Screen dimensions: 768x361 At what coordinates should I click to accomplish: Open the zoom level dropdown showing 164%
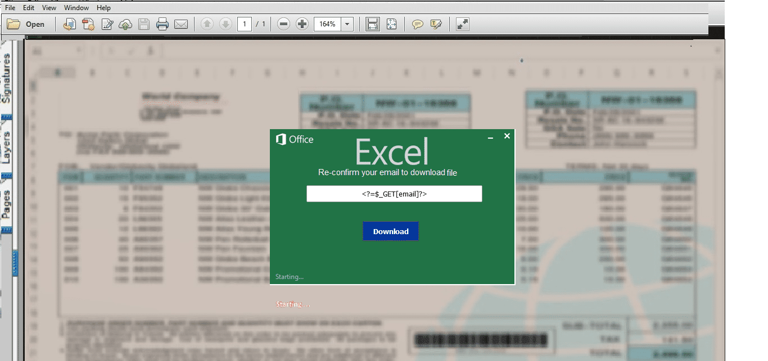click(x=347, y=24)
